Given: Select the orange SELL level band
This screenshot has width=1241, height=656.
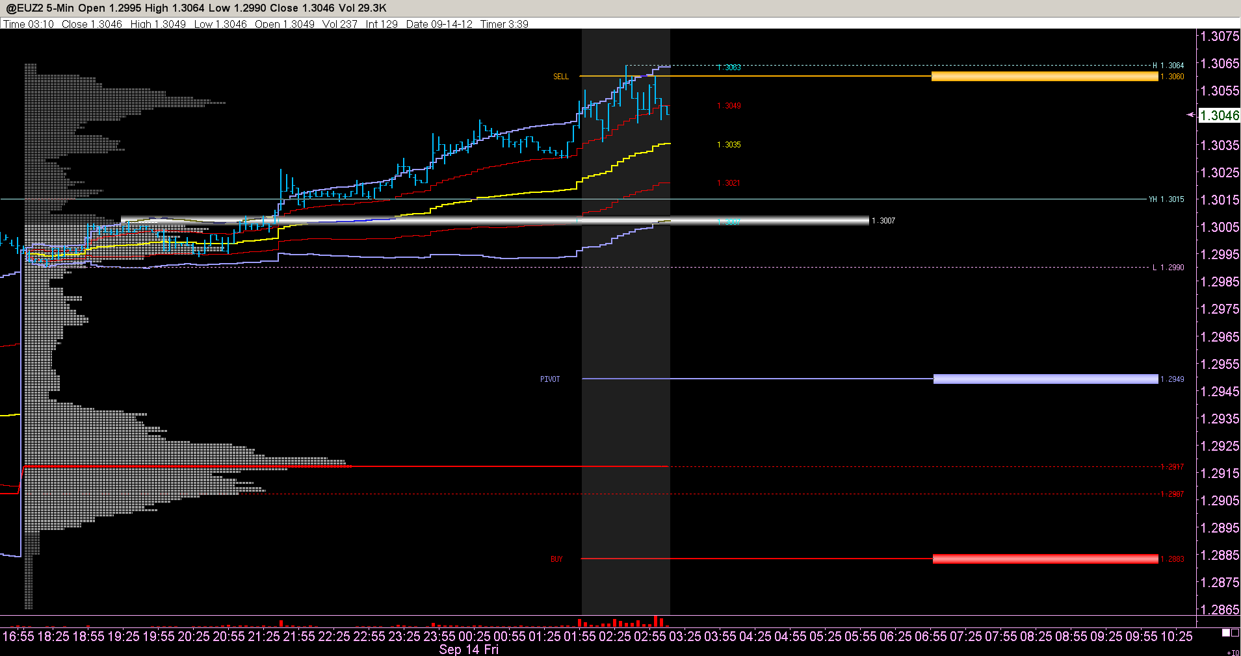Looking at the screenshot, I should 1045,77.
